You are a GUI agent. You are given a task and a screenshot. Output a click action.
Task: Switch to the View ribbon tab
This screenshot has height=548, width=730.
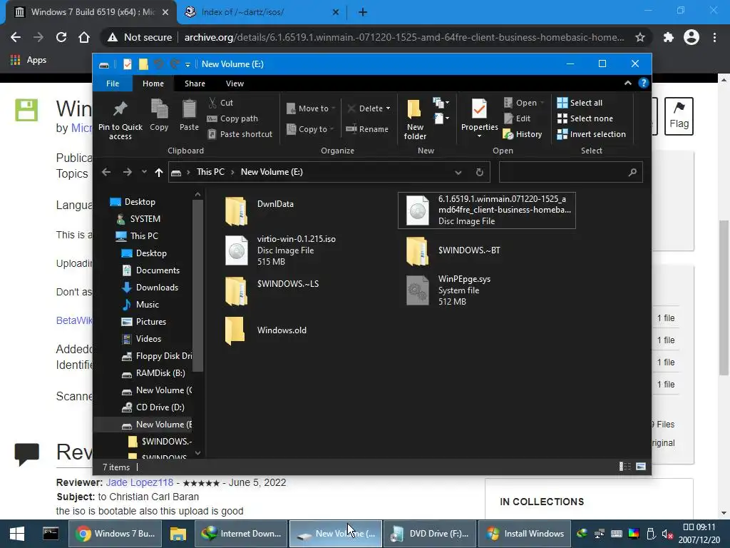[235, 83]
